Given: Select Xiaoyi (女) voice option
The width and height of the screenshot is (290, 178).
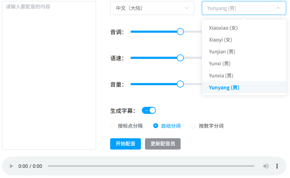Looking at the screenshot, I should 220,40.
